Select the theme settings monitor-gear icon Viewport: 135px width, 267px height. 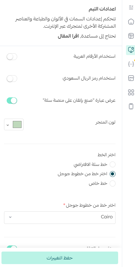click(x=131, y=50)
